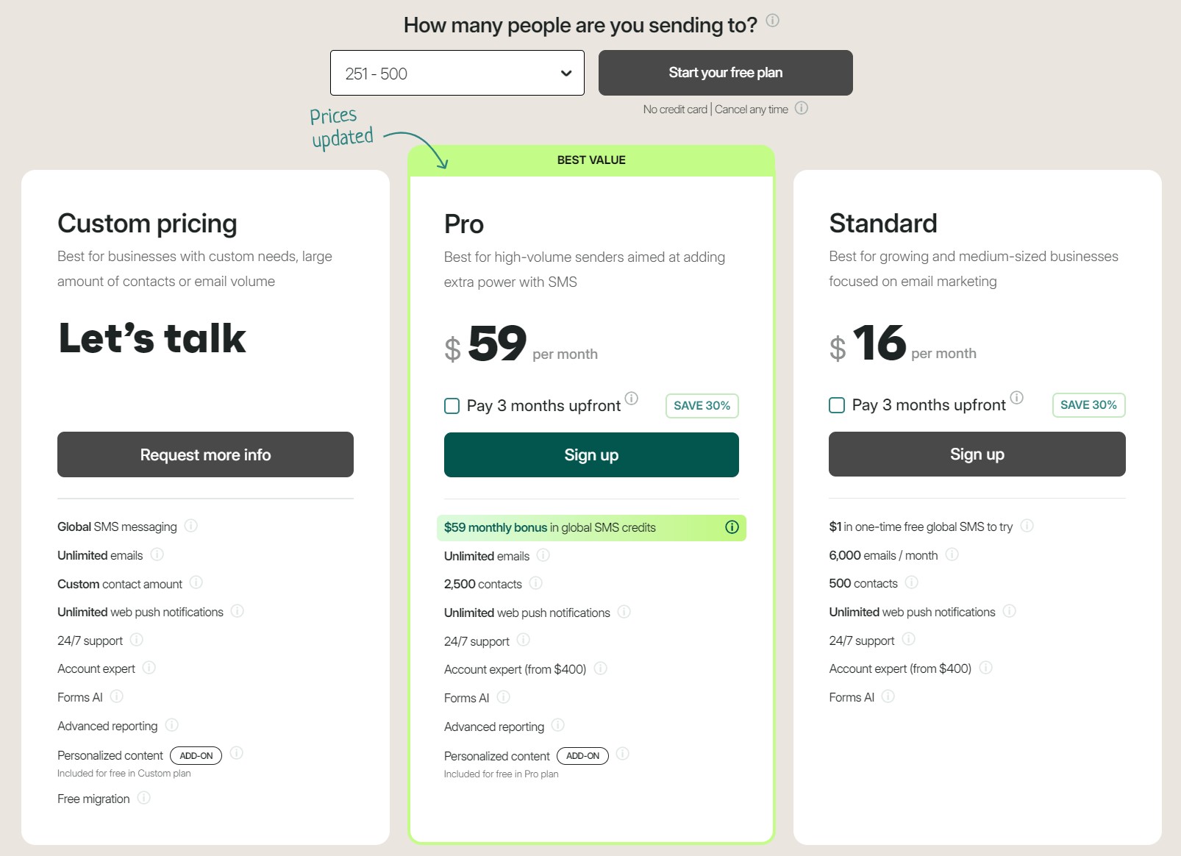Open the info icon beside Free migration
The width and height of the screenshot is (1181, 856).
(x=145, y=799)
